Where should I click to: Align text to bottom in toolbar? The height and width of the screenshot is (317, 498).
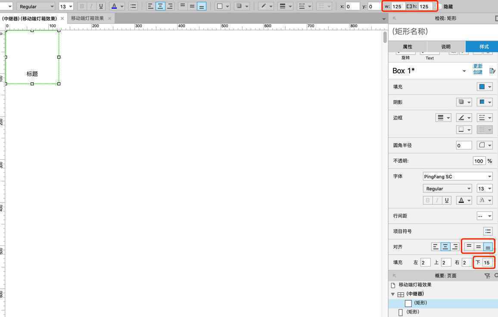(x=201, y=6)
